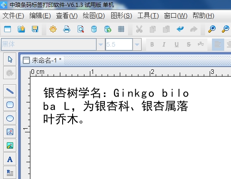Open the 绘图(D) menu
The image size is (231, 179).
[x=94, y=16]
